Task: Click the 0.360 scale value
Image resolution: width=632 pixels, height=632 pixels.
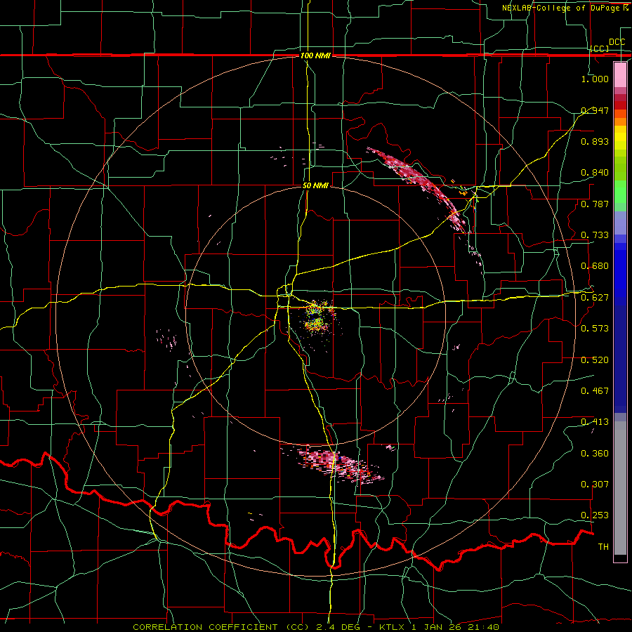Action: click(595, 454)
